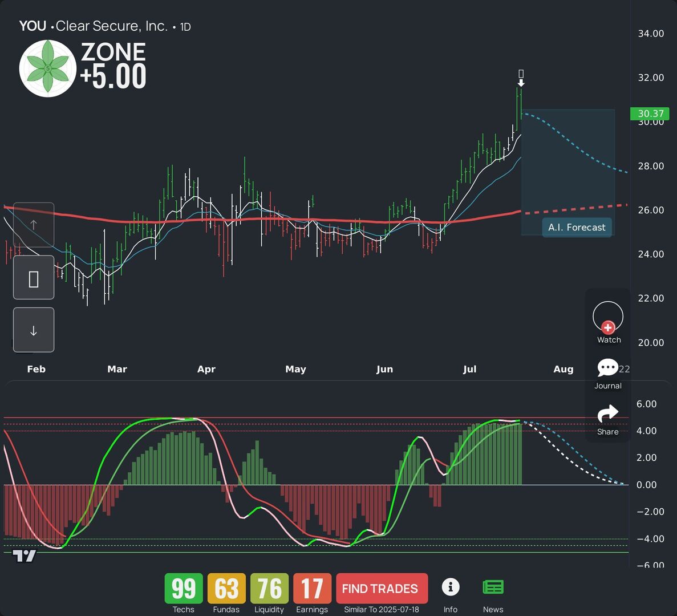Click the 6.00 oscillator axis label
The height and width of the screenshot is (616, 677).
tap(646, 404)
